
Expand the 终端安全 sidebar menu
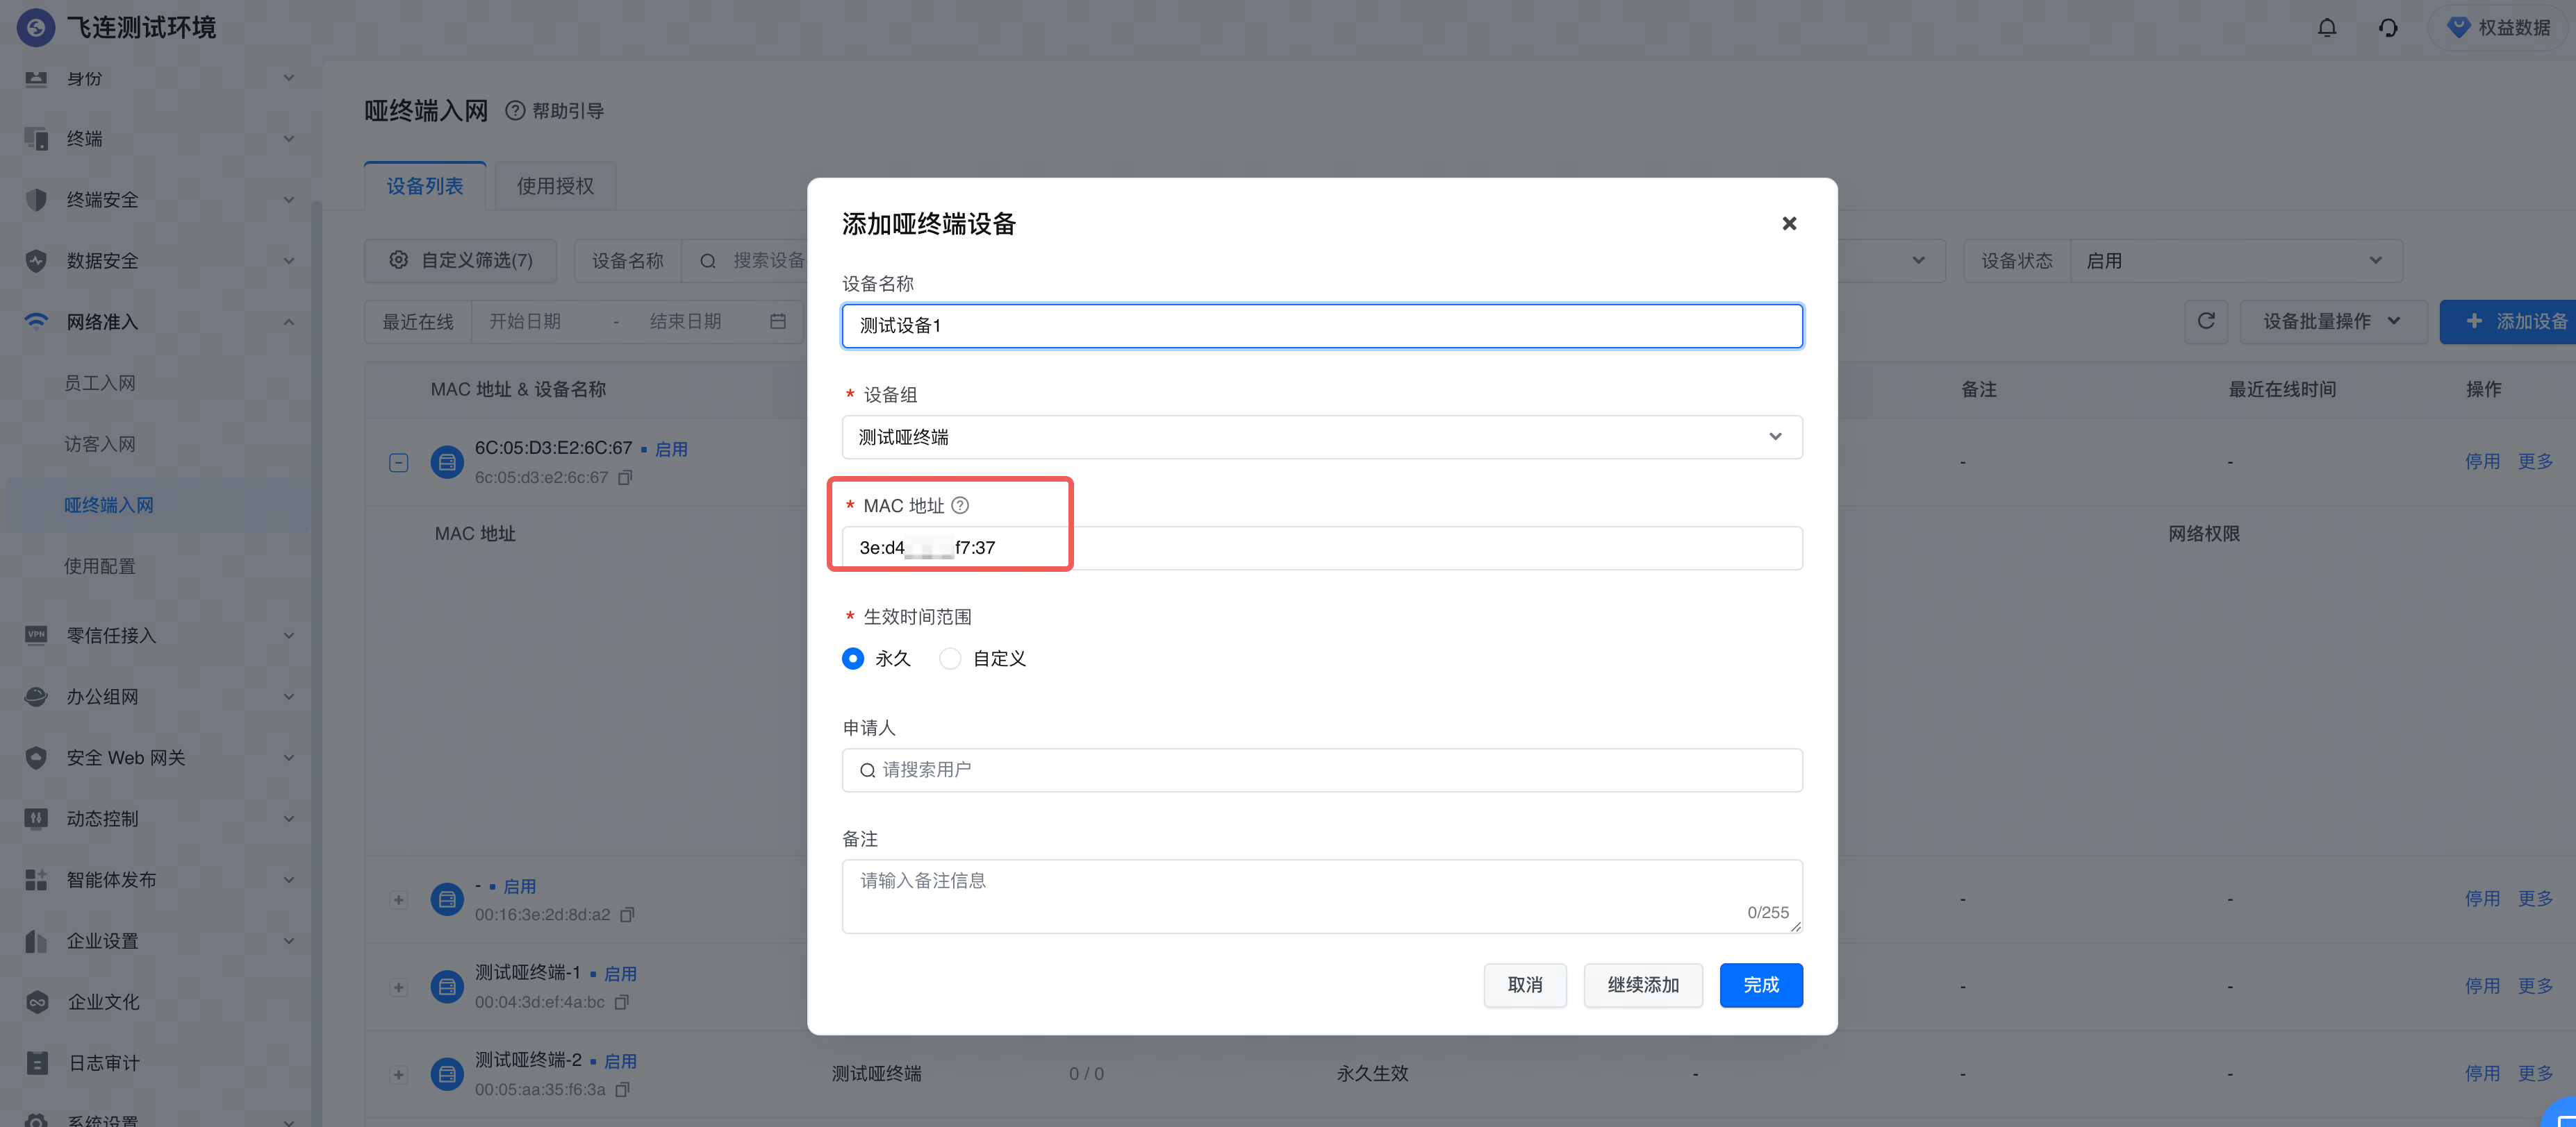point(288,200)
